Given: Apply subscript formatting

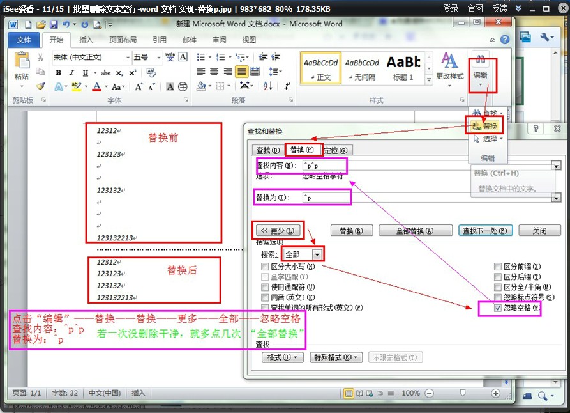Looking at the screenshot, I should [119, 73].
